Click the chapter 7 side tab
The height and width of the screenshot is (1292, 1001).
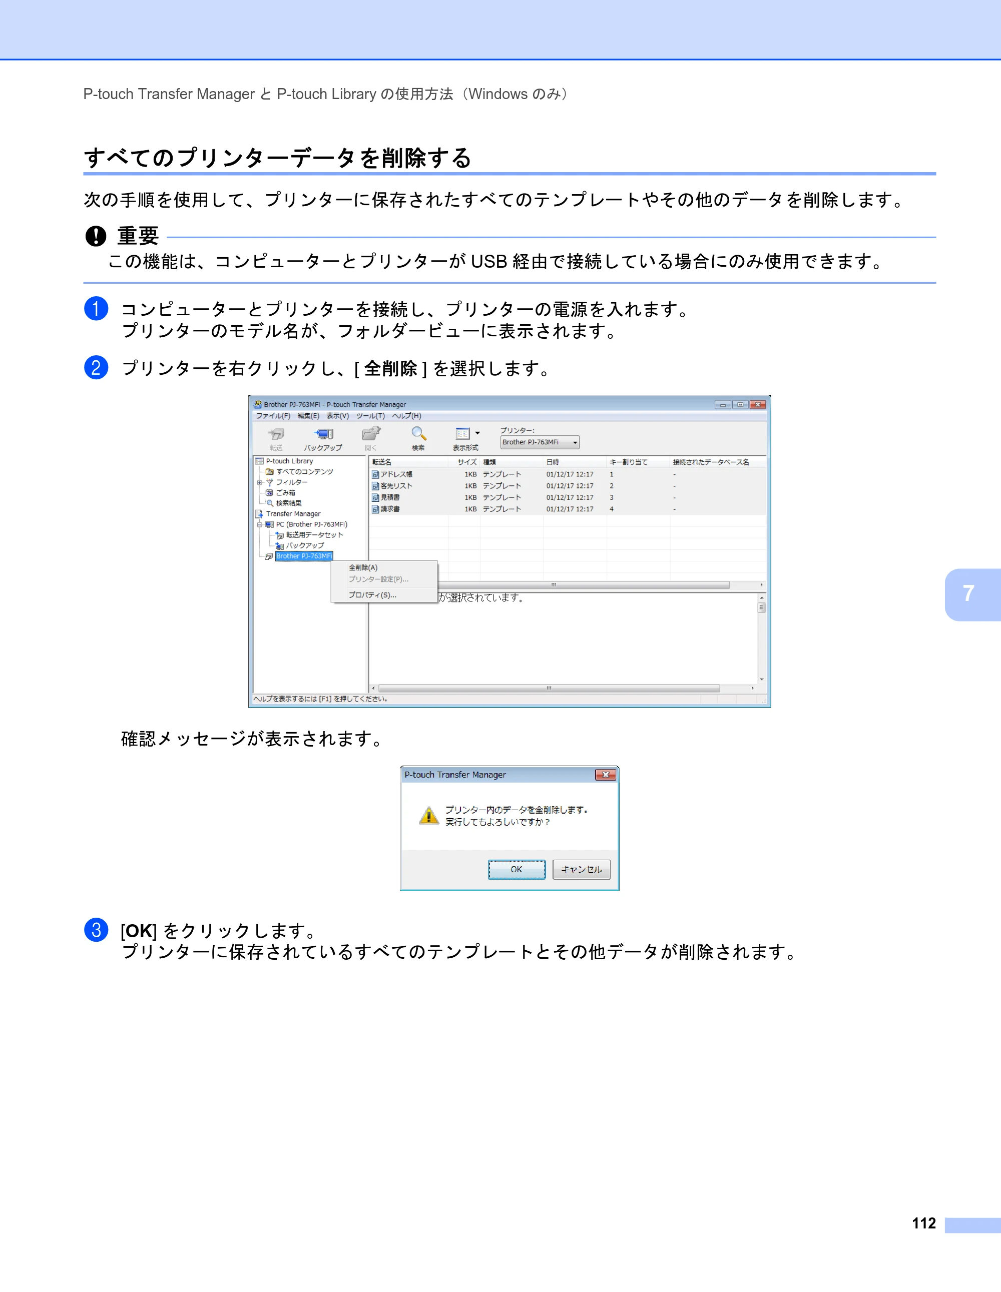coord(972,594)
